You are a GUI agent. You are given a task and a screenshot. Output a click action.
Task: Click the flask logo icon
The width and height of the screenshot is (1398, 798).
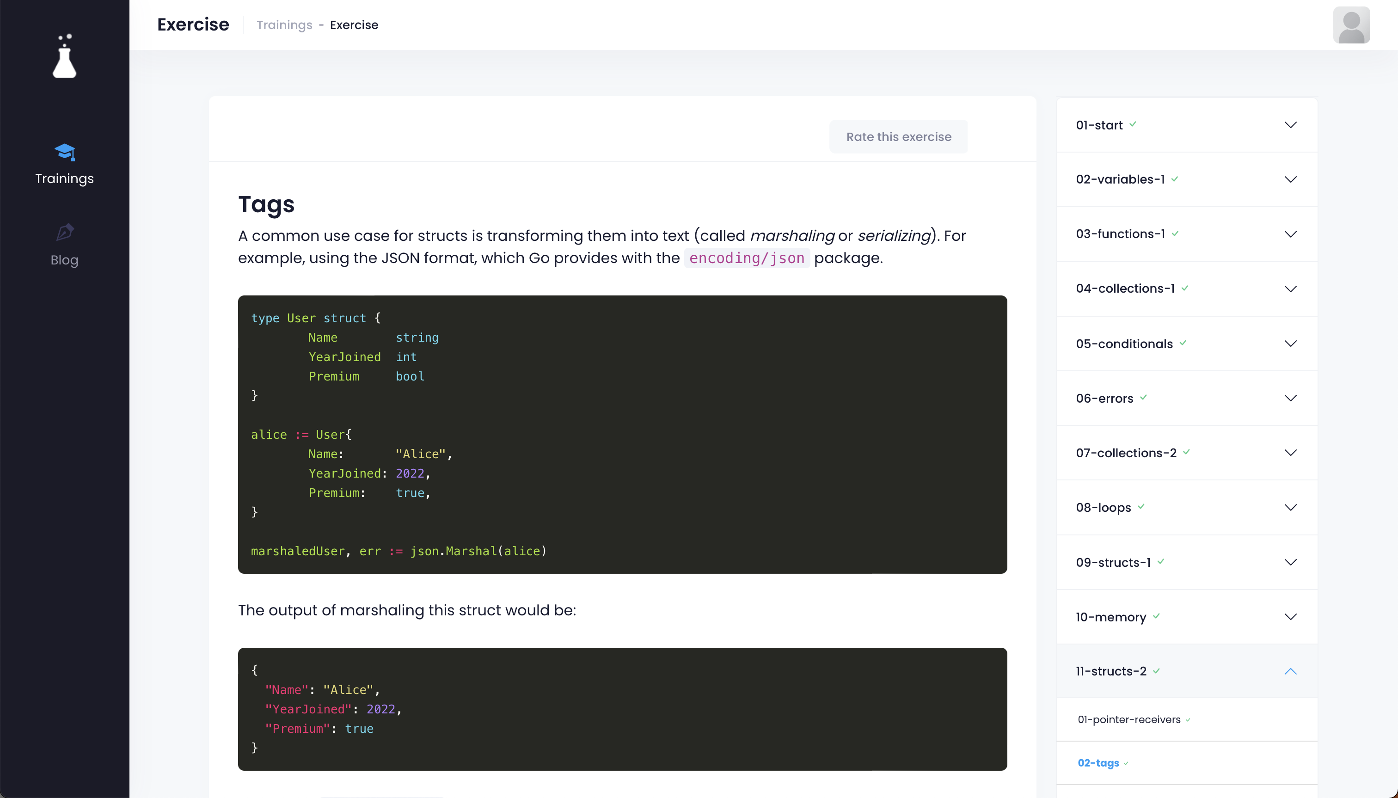(x=64, y=56)
